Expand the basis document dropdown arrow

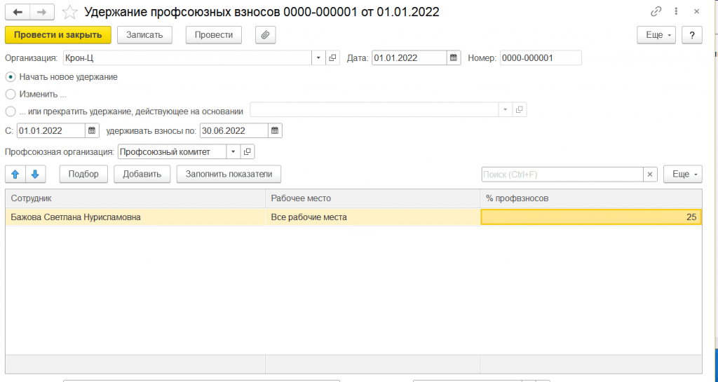pos(505,110)
